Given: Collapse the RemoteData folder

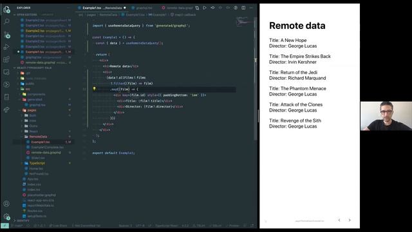Looking at the screenshot, I should 38,137.
